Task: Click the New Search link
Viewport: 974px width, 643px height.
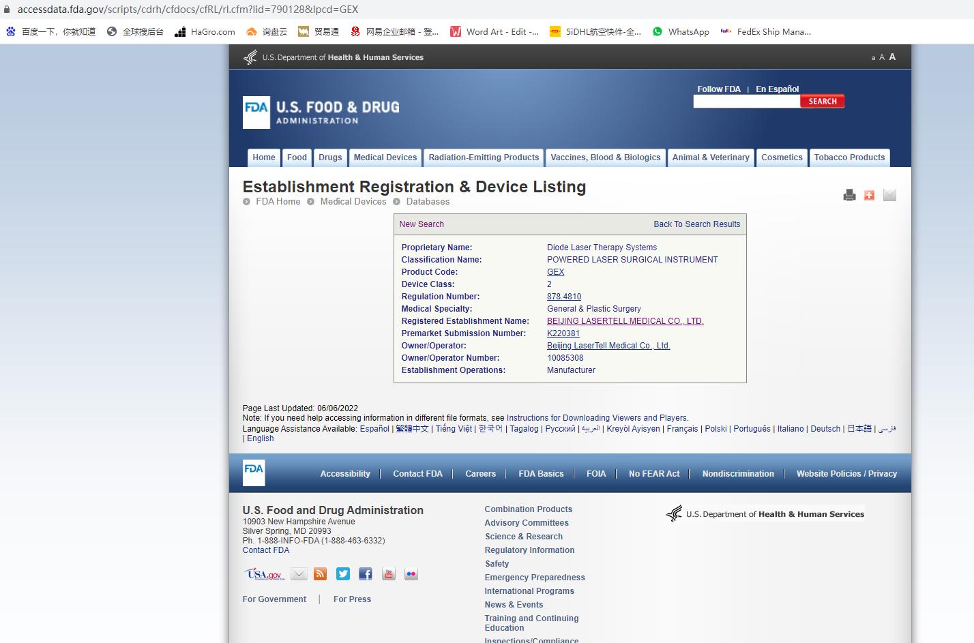Action: (422, 224)
